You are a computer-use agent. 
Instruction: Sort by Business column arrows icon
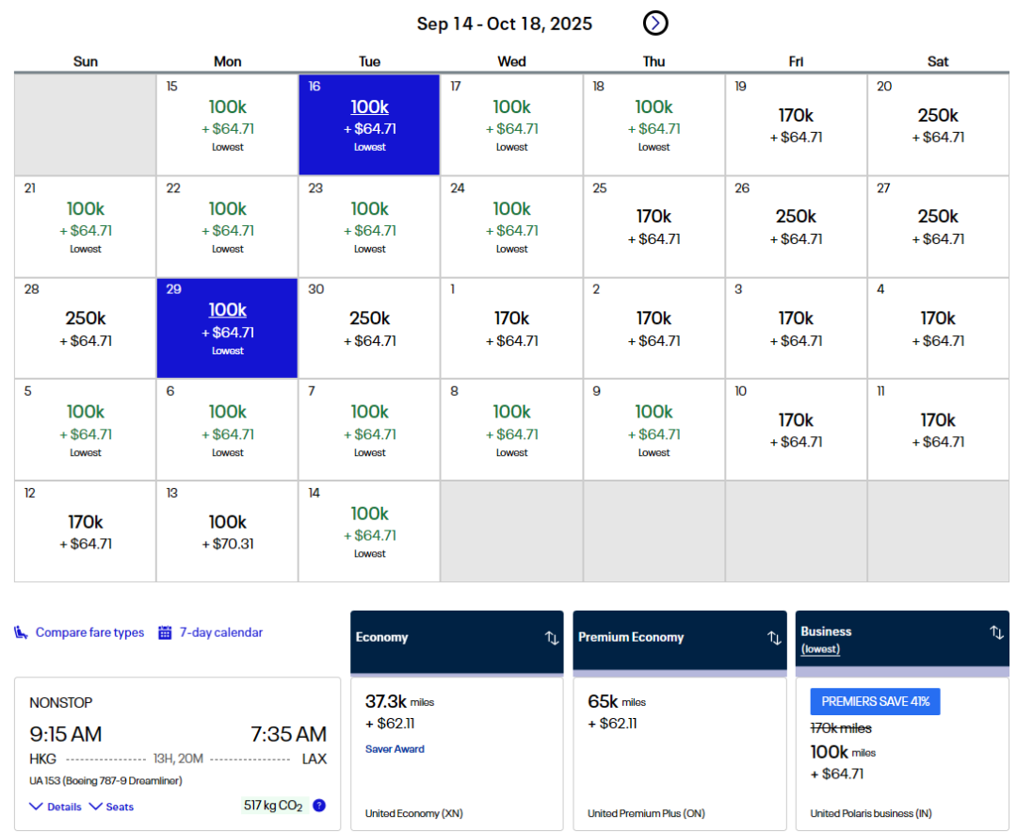(996, 632)
